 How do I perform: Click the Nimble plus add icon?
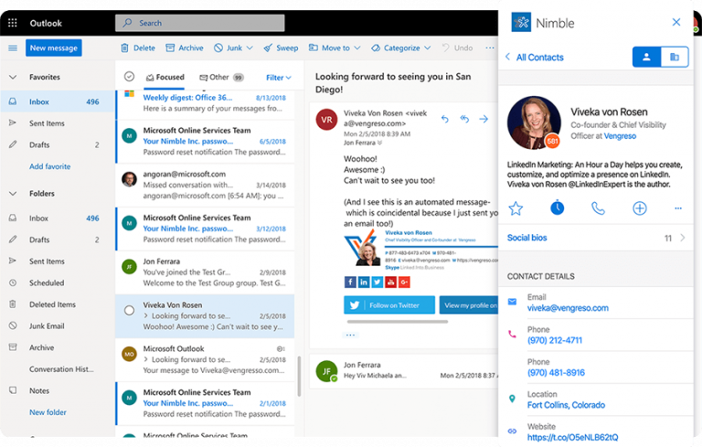[639, 208]
